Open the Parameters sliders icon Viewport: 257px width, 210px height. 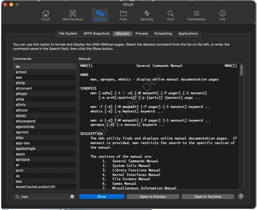[x=196, y=15]
